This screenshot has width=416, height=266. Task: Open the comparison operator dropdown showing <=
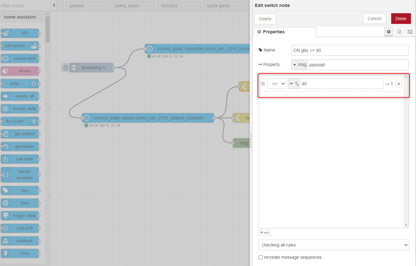pos(277,83)
